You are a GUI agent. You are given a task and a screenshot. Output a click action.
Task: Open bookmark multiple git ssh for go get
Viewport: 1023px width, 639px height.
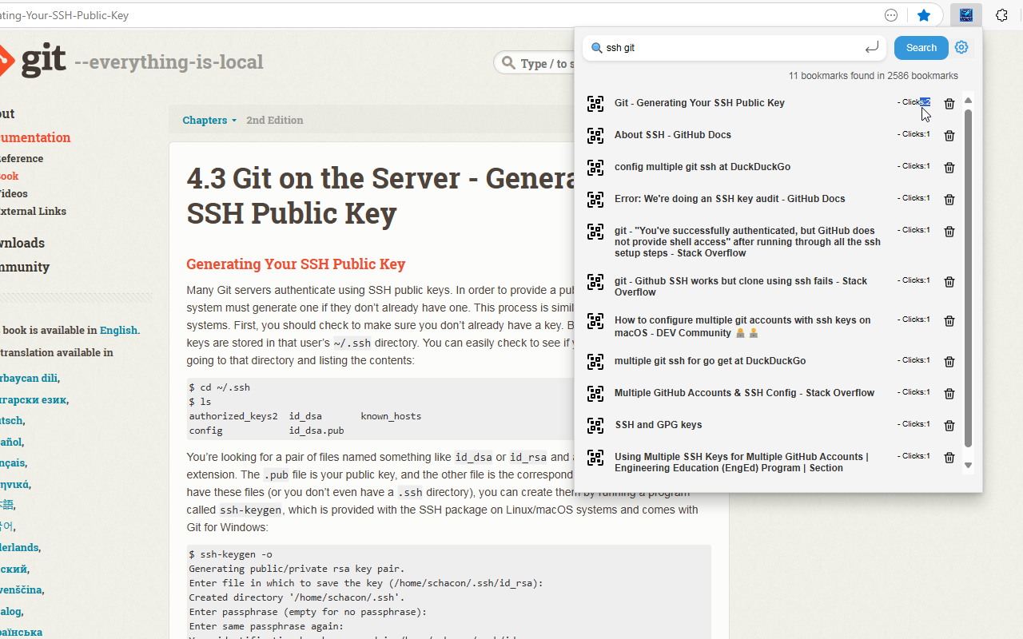point(710,361)
